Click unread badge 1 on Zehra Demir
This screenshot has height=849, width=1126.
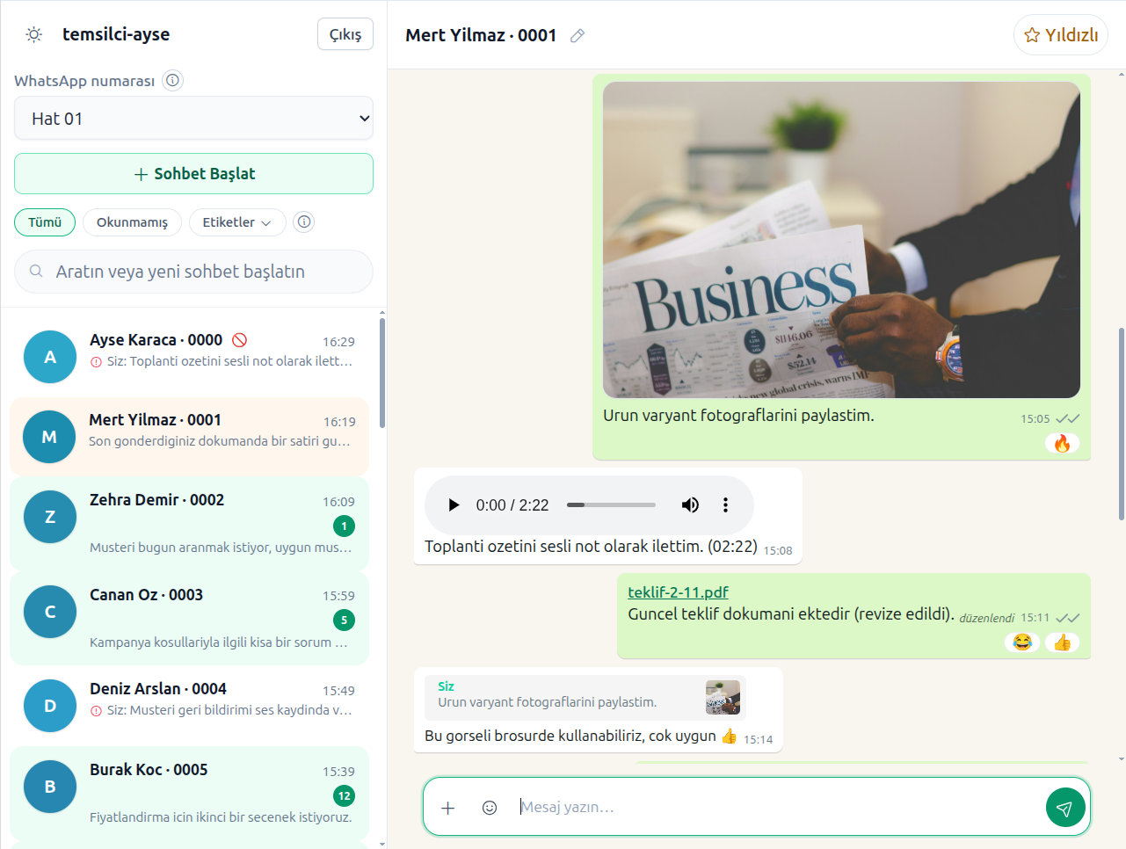[x=344, y=526]
